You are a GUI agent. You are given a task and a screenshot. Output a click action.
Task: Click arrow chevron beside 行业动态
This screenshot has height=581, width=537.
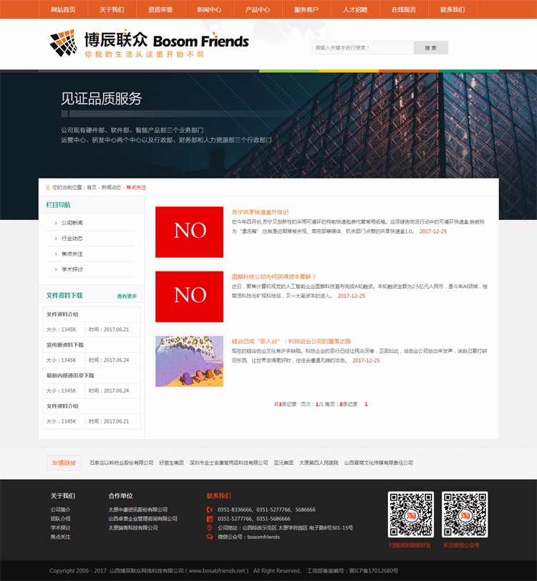(x=56, y=239)
